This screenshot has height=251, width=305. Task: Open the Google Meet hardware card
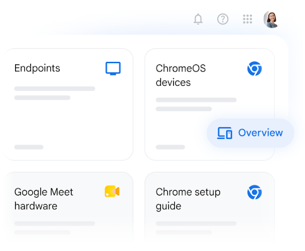pos(68,209)
